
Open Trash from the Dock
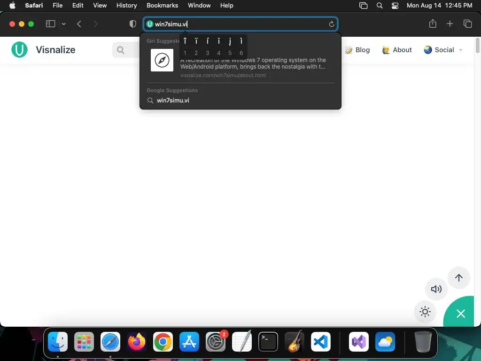click(x=423, y=342)
